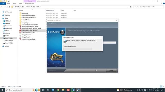The height and width of the screenshot is (92, 165).
Task: Close the CAMWorks 2022x64 setup window
Action: [x=117, y=20]
